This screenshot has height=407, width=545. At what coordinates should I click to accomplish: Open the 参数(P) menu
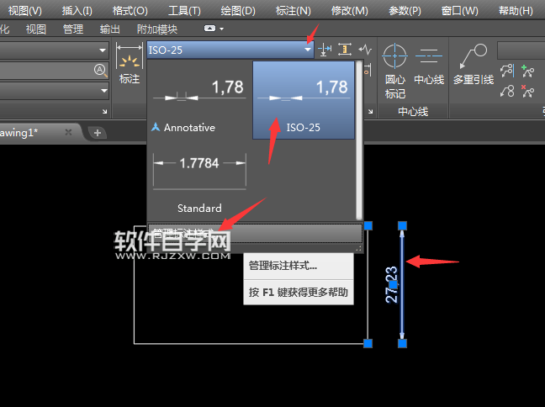(405, 11)
